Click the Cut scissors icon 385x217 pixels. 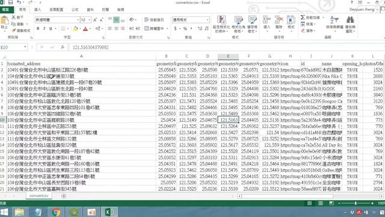pyautogui.click(x=13, y=17)
